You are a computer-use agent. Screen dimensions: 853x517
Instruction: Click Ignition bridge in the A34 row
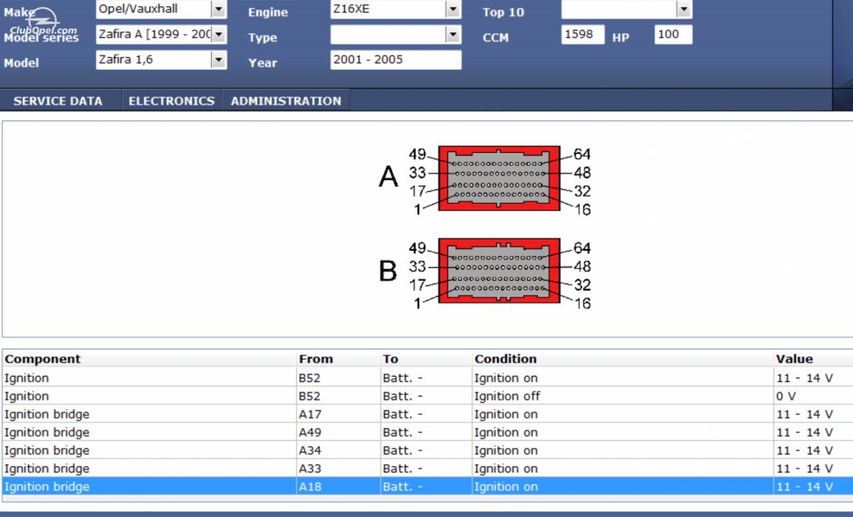click(x=149, y=450)
